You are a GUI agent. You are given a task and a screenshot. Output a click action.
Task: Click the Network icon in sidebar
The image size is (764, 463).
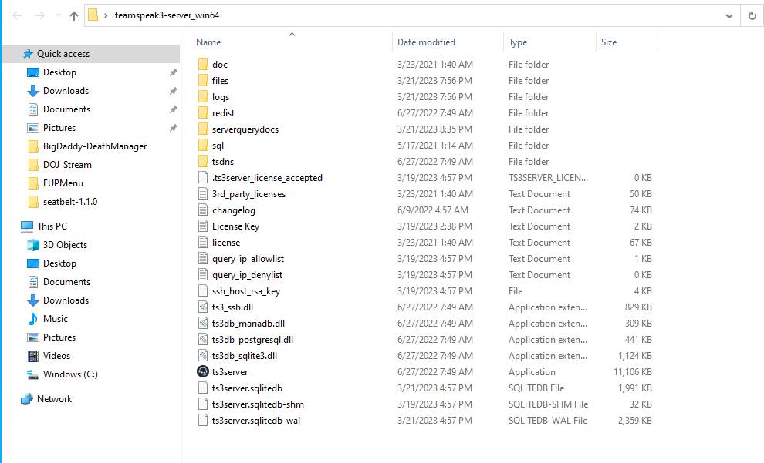[x=27, y=399]
